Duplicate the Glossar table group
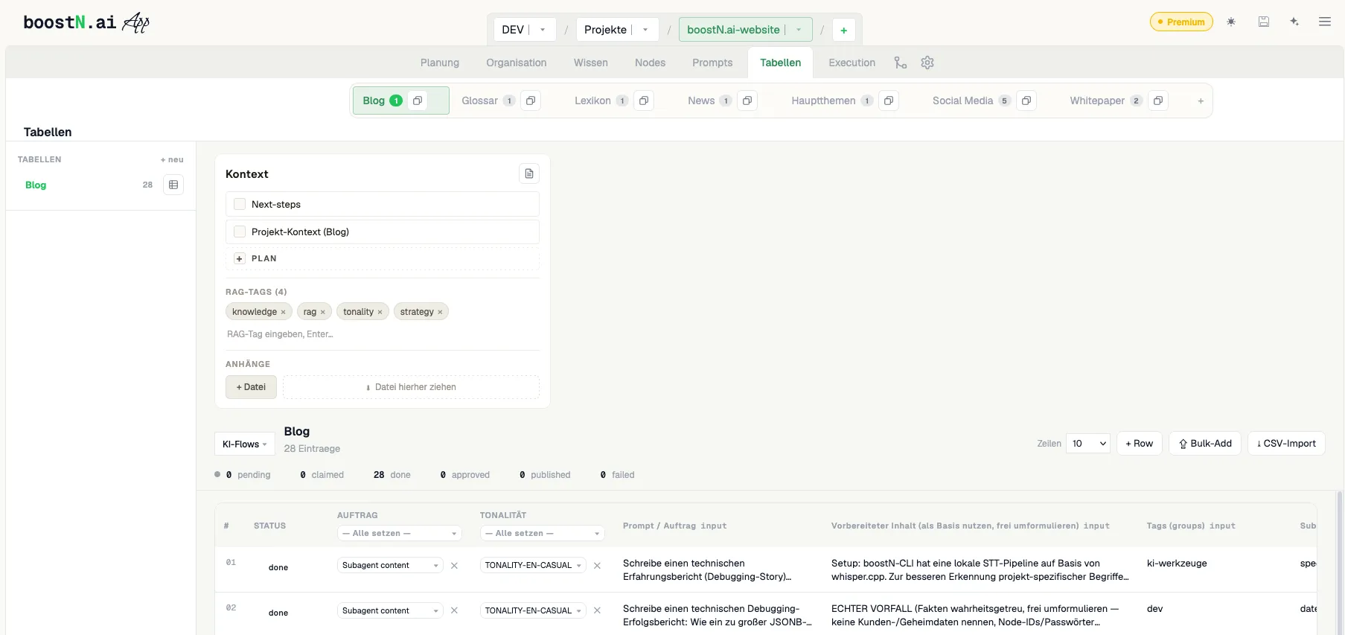 (x=530, y=100)
